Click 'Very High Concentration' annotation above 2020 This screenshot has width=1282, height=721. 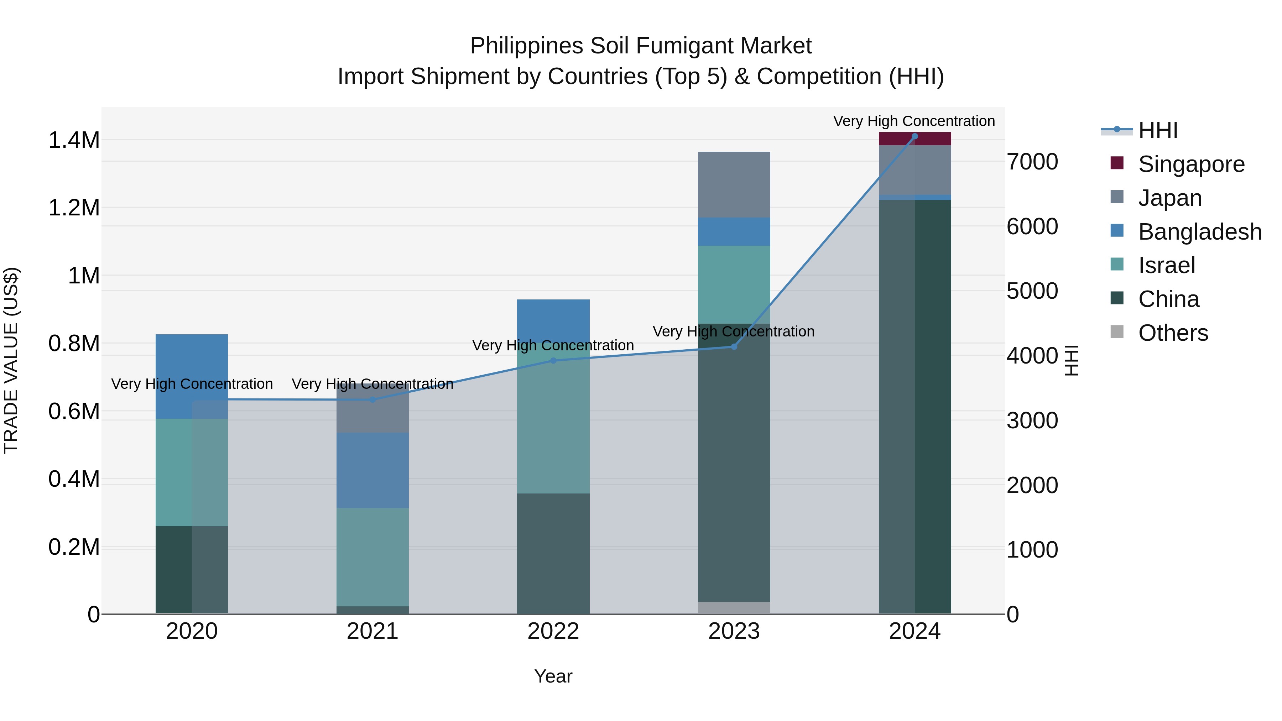192,384
